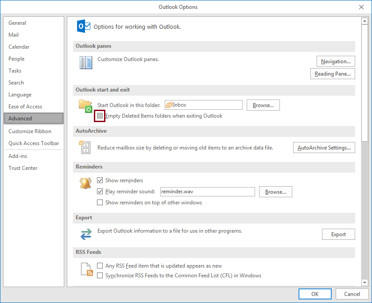Click the Export arrows icon
The image size is (372, 303).
pyautogui.click(x=86, y=234)
